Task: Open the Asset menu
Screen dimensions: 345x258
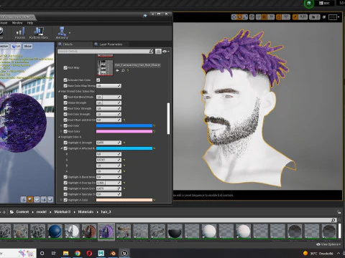Action: [x=4, y=23]
